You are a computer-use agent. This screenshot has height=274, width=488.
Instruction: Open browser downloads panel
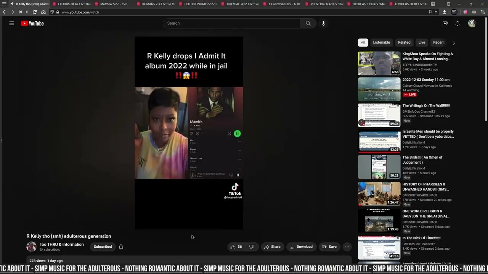click(x=444, y=12)
